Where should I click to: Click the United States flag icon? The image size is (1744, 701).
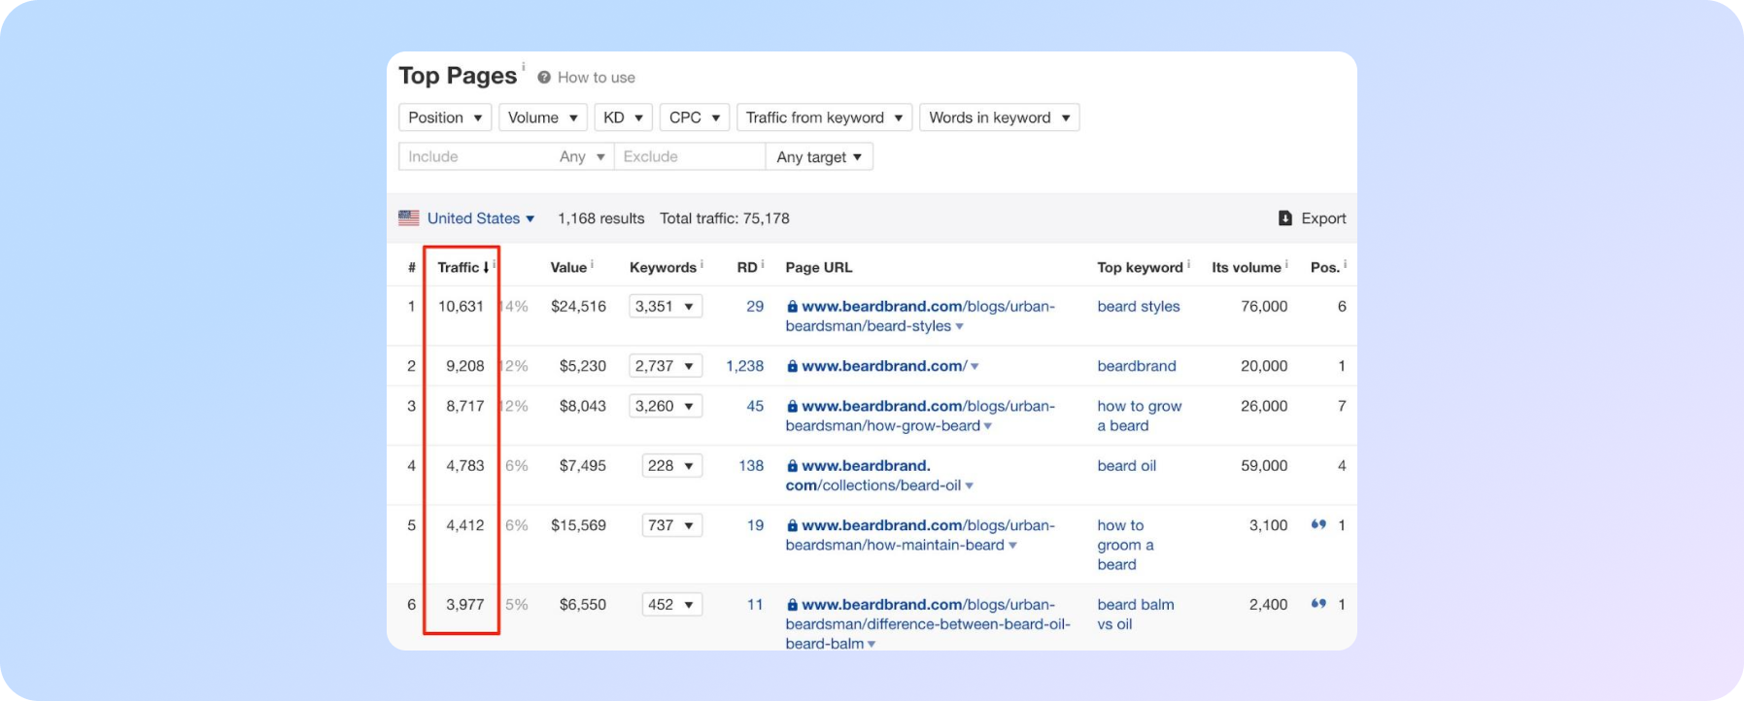(409, 218)
